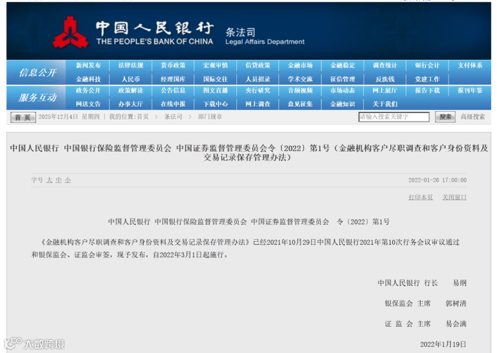Select 人员招录 in navigation
This screenshot has width=497, height=353.
pyautogui.click(x=258, y=79)
